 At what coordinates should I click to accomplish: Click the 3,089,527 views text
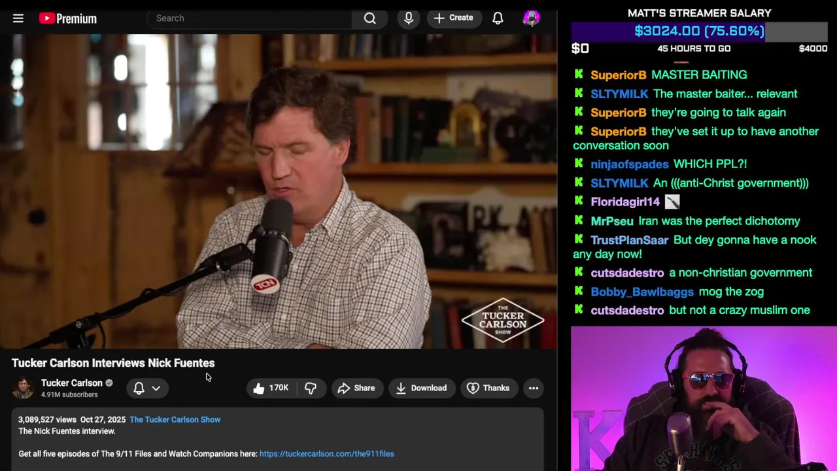47,419
